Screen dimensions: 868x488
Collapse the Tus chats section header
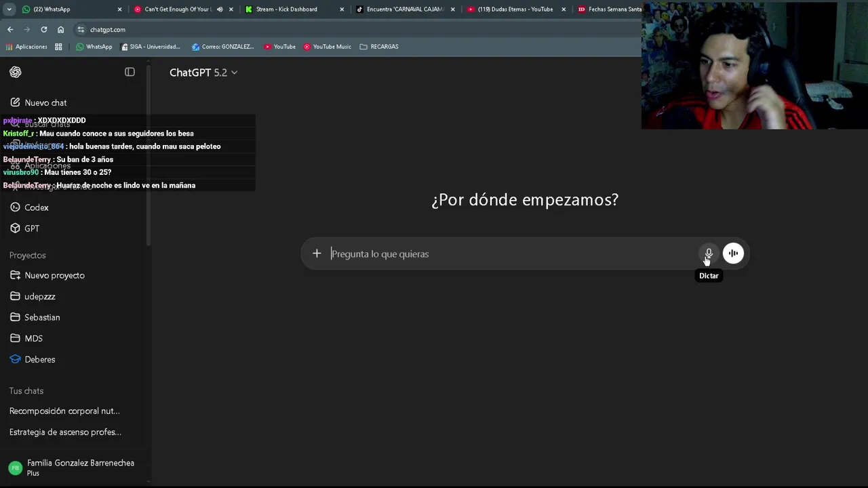[x=26, y=391]
